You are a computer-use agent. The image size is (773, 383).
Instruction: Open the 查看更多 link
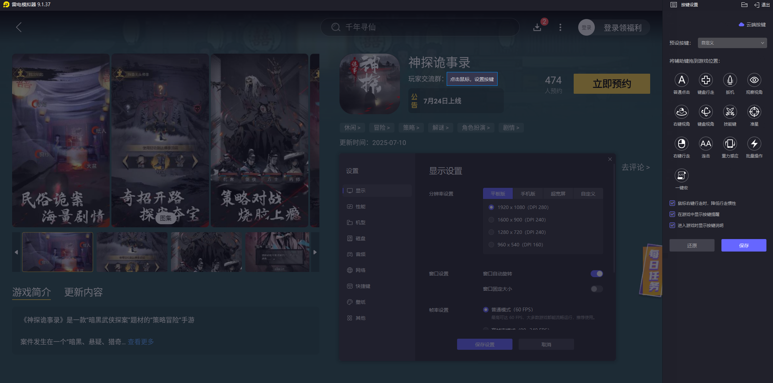[x=141, y=342]
